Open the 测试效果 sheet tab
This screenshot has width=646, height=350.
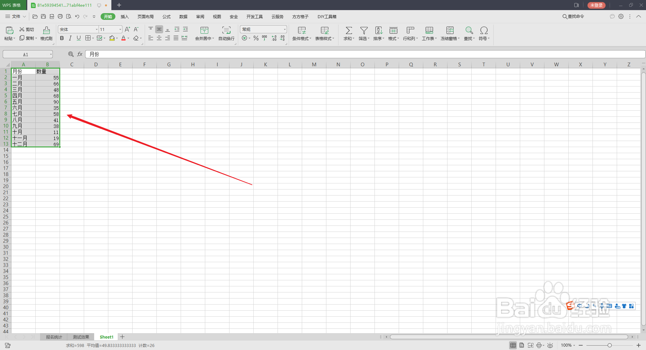point(81,337)
